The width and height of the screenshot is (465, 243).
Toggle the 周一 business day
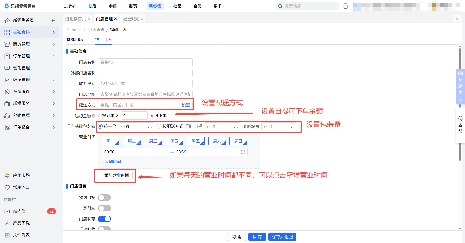111,141
